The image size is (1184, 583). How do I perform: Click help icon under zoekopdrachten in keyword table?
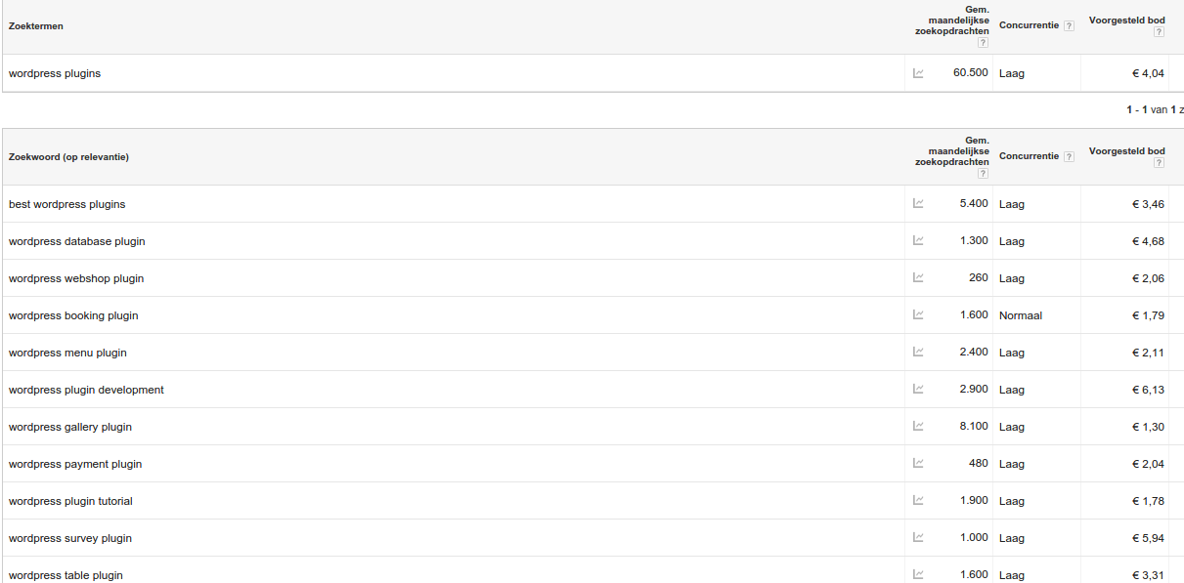coord(983,174)
